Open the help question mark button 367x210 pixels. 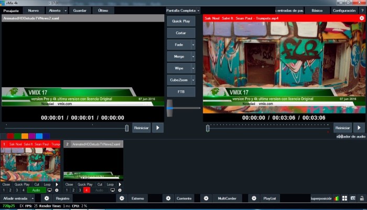click(x=362, y=10)
